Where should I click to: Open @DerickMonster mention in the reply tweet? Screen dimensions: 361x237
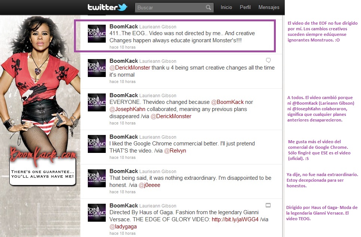130,68
